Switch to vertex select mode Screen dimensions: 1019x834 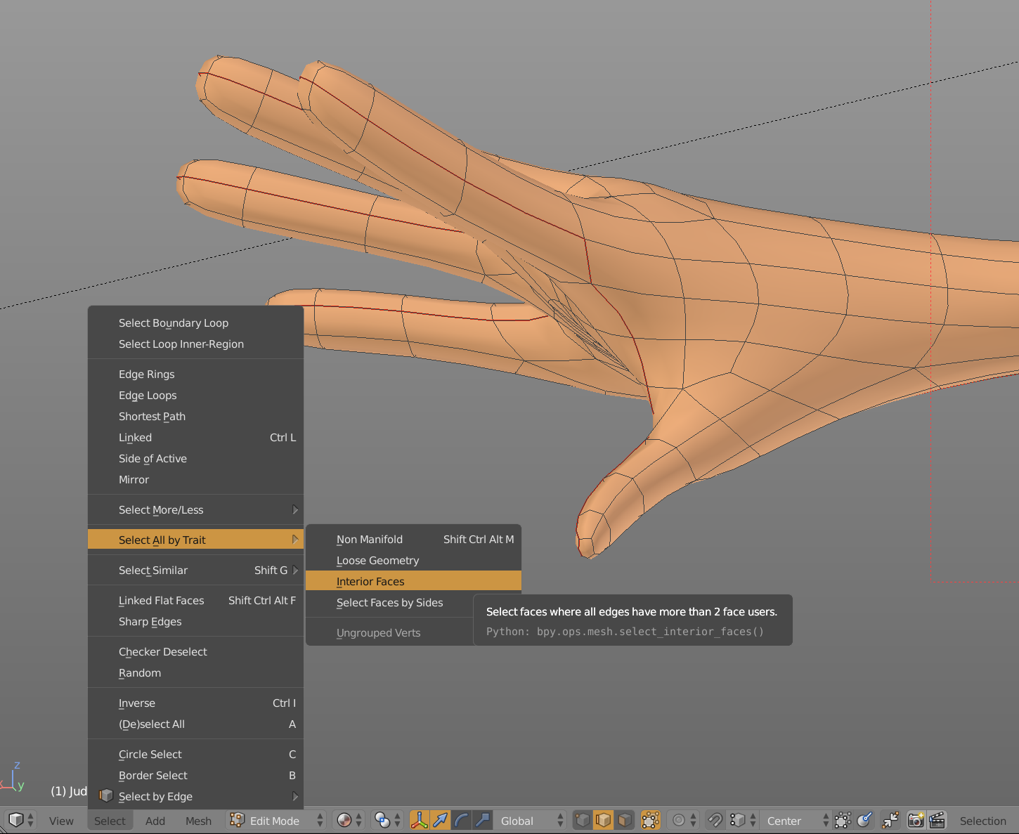tap(583, 820)
